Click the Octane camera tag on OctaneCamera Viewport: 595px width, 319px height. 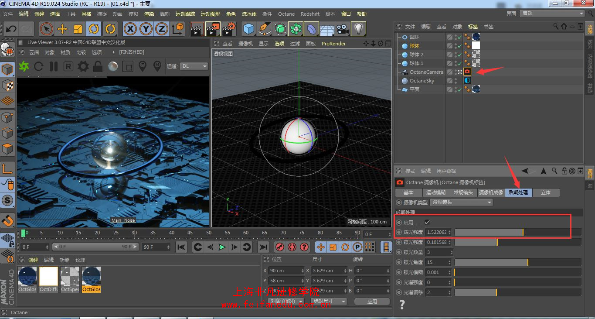467,72
